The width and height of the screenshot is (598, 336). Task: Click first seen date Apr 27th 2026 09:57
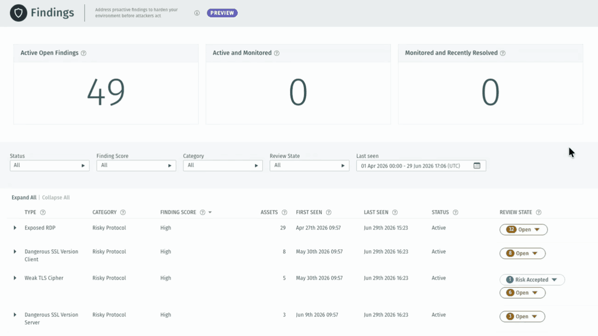(318, 228)
